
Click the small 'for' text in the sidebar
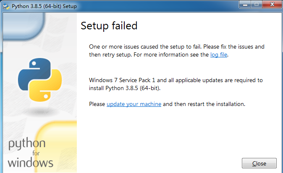click(x=36, y=153)
